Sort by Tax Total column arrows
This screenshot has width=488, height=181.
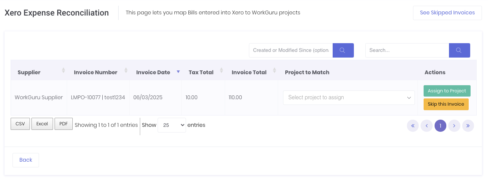(x=222, y=71)
